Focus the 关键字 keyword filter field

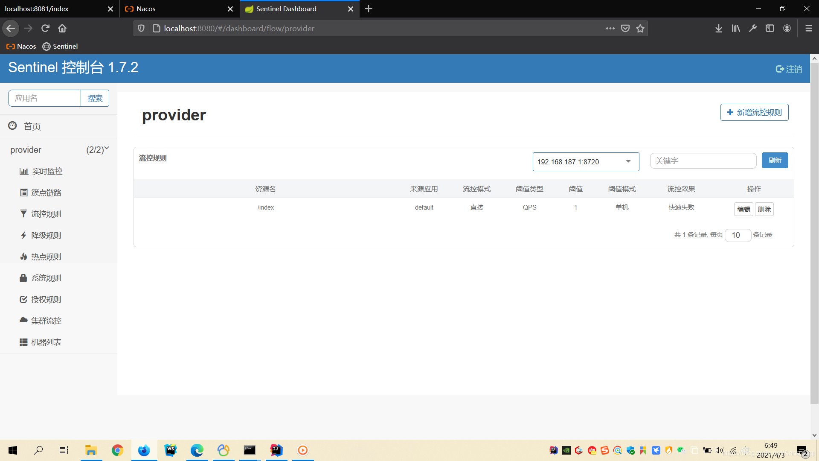click(x=703, y=160)
